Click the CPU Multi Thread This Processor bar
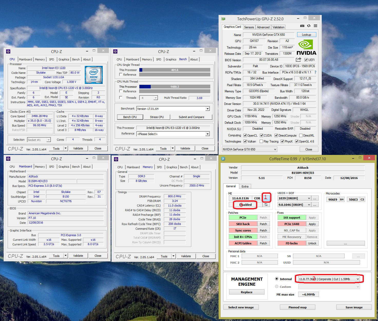The width and height of the screenshot is (378, 321). [175, 87]
